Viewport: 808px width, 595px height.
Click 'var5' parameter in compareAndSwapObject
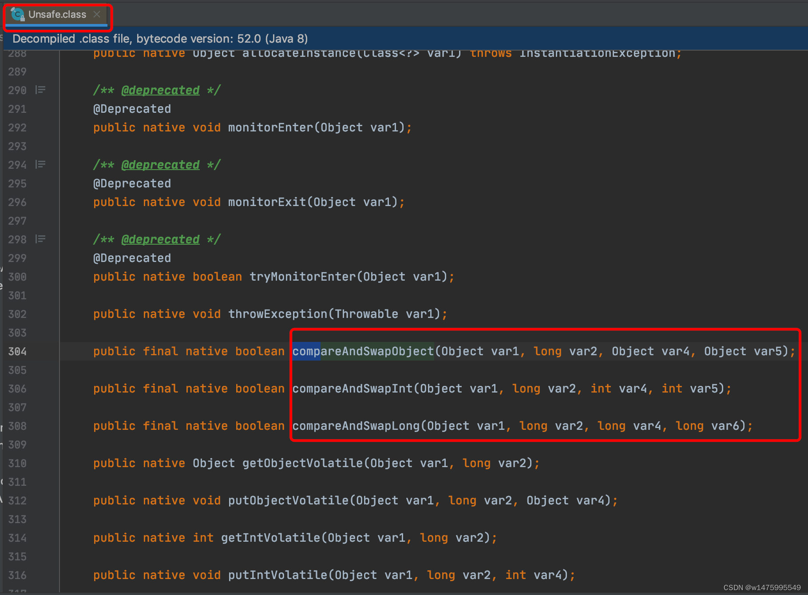[768, 351]
